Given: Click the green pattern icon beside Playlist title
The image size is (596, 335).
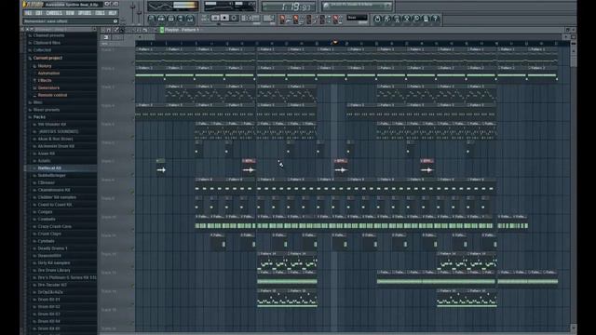Looking at the screenshot, I should point(162,30).
